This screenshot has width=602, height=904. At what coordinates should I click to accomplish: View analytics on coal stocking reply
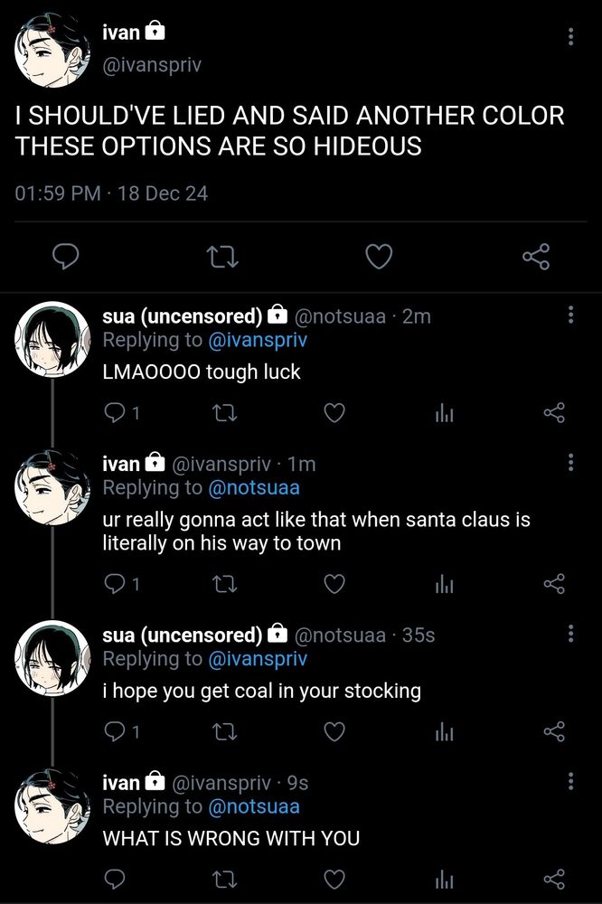pyautogui.click(x=444, y=731)
